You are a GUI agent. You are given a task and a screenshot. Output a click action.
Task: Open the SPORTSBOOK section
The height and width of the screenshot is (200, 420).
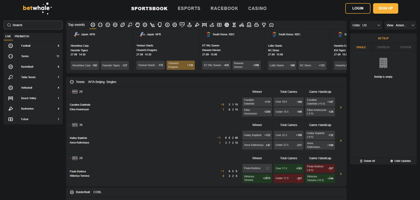(x=149, y=8)
